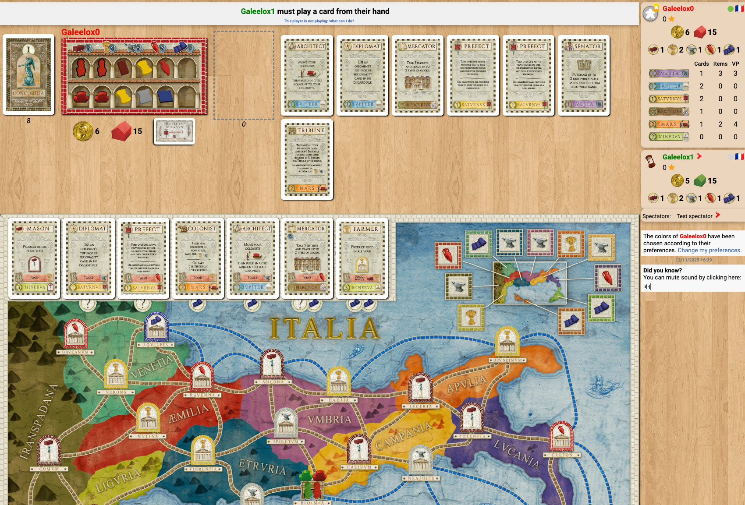Click the anvil tools icon in Galeelox0's resources
Viewport: 745px width, 505px height.
pyautogui.click(x=691, y=49)
